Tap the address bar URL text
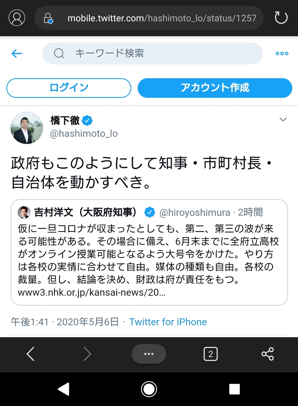This screenshot has height=406, width=298. pos(161,18)
